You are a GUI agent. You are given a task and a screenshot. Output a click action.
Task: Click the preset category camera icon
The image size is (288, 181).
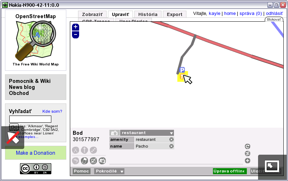point(114,133)
